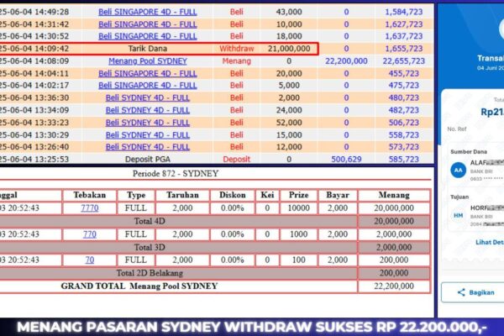Open Beli SINGAPORE 4D link at 14:30:52
This screenshot has height=336, width=504.
point(148,36)
